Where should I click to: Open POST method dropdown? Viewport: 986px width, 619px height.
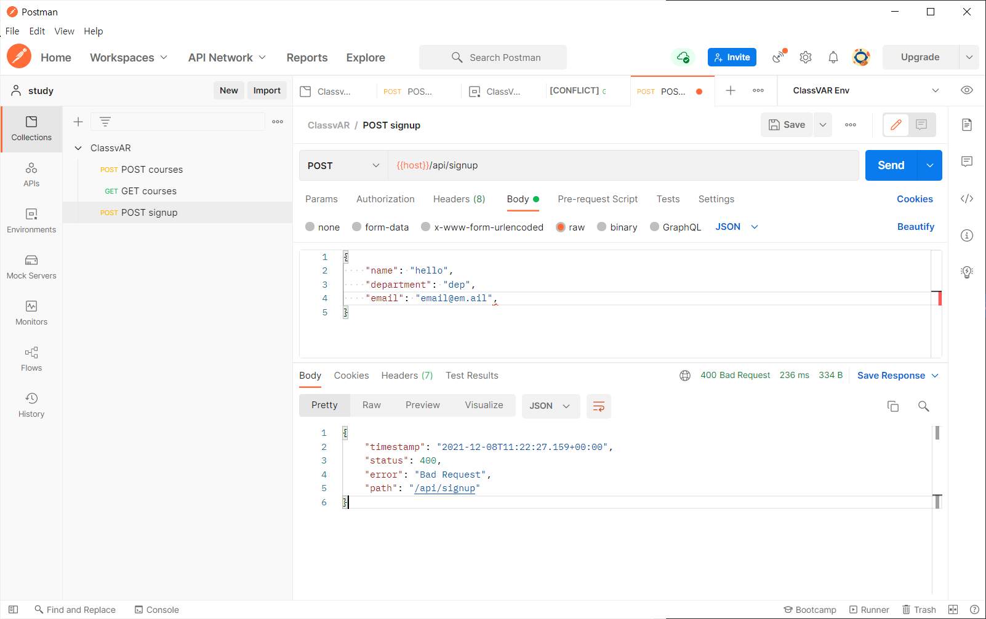[x=343, y=165]
